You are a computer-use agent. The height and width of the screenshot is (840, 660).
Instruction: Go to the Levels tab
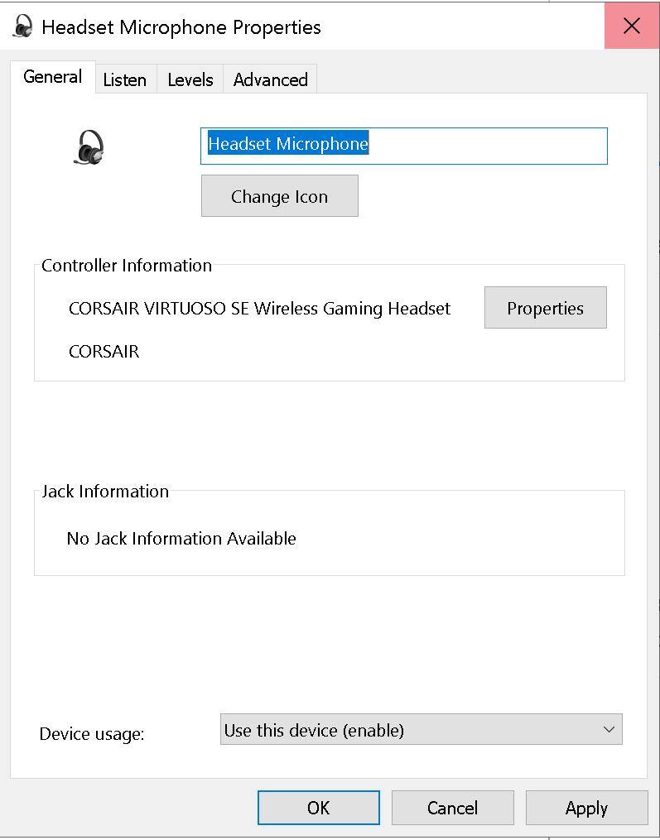[x=190, y=79]
